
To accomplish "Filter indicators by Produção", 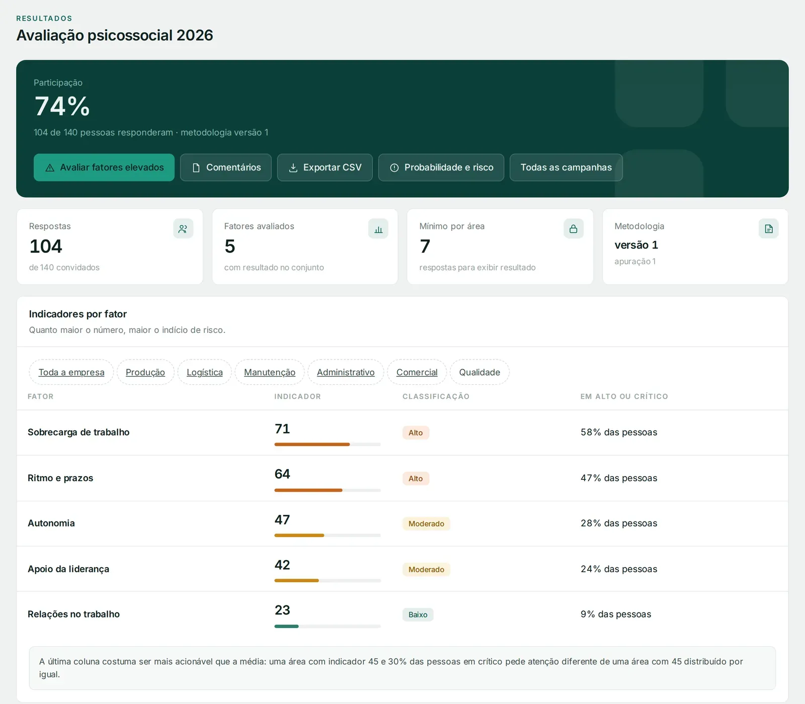I will (x=145, y=372).
